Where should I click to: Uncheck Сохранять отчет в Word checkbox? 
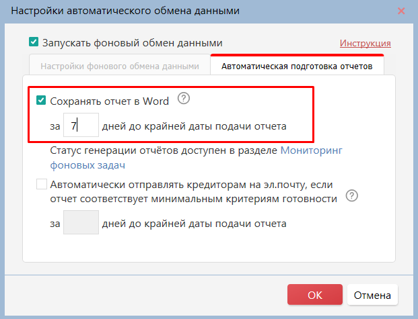click(x=41, y=100)
